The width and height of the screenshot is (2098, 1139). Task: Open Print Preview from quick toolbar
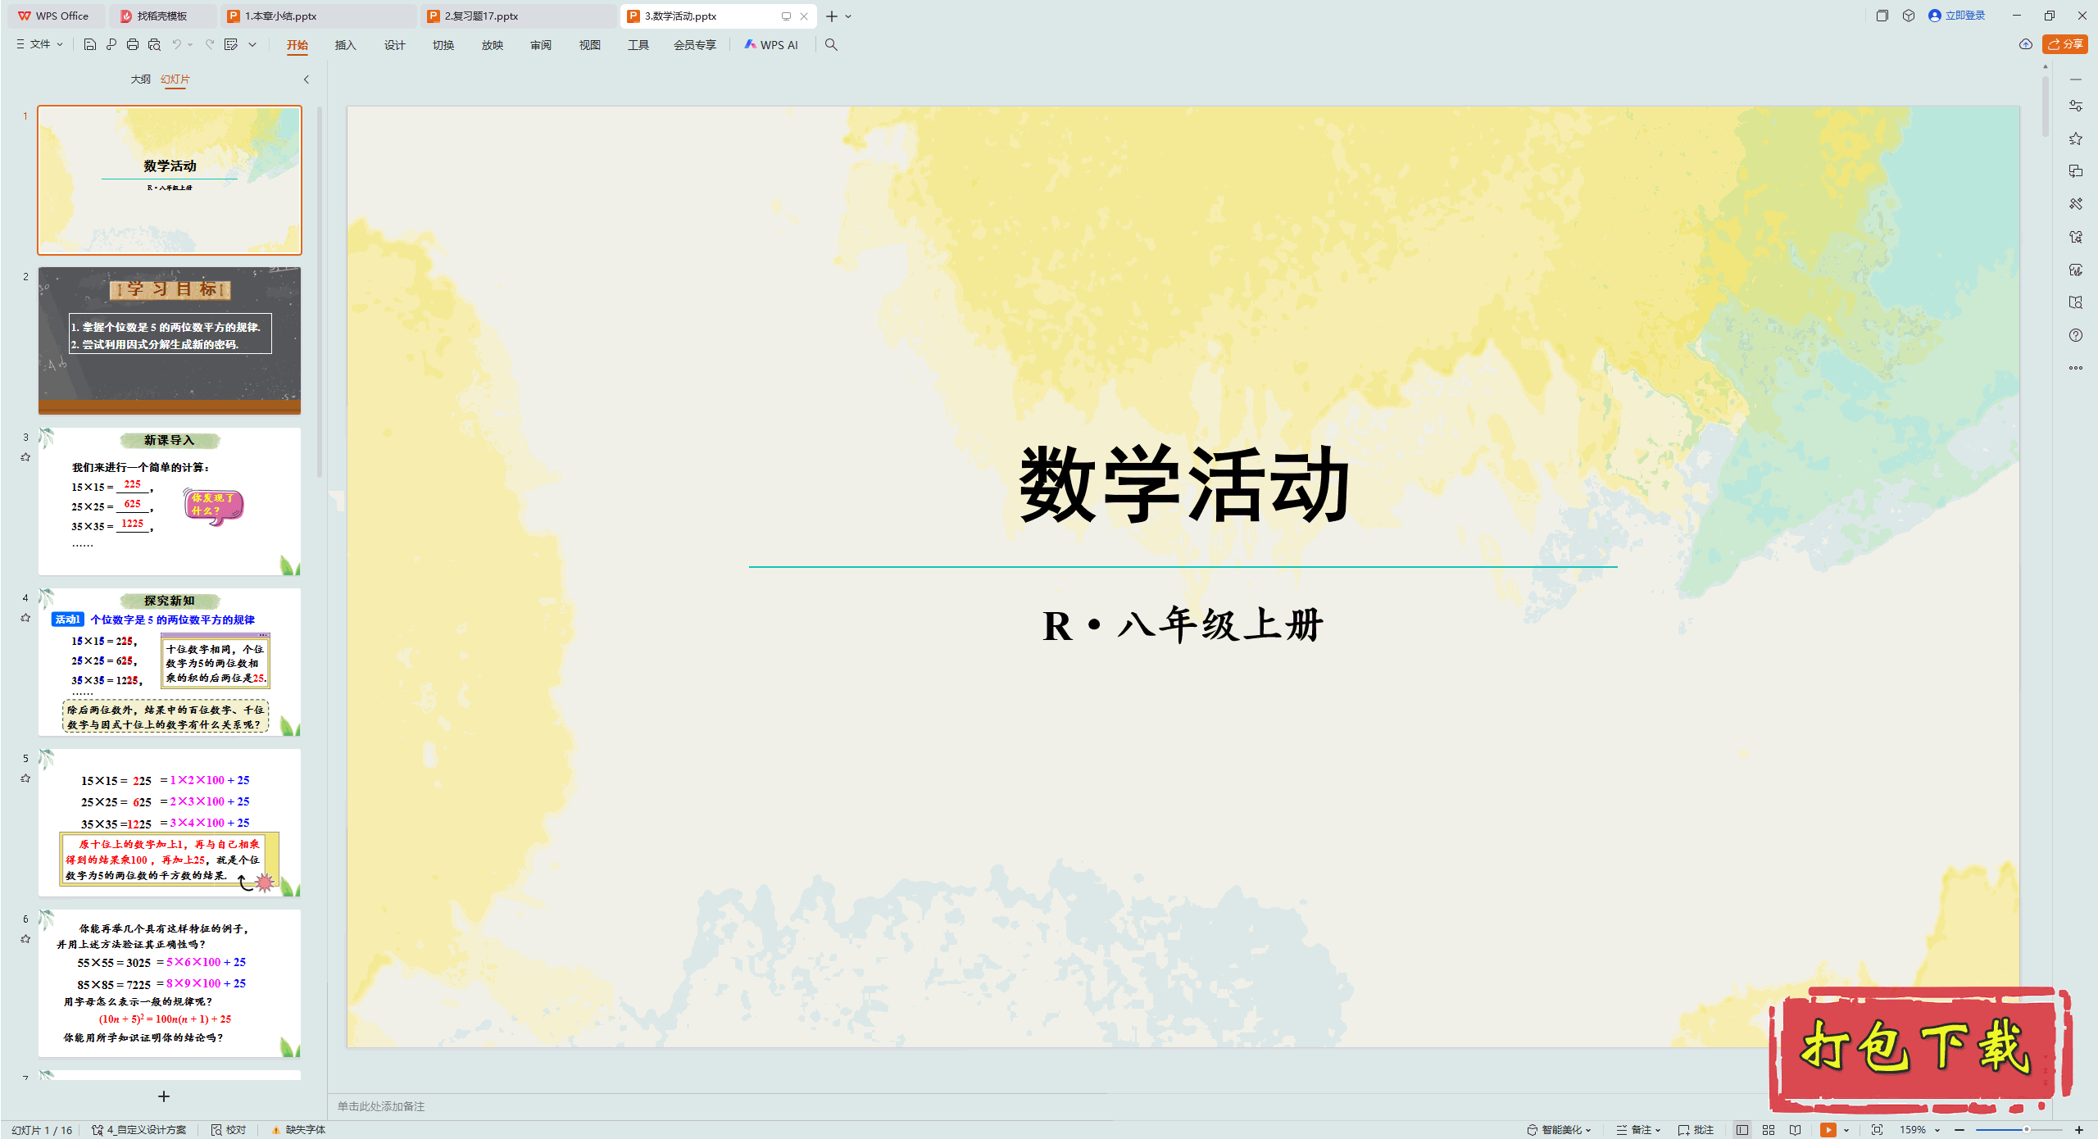pyautogui.click(x=154, y=44)
